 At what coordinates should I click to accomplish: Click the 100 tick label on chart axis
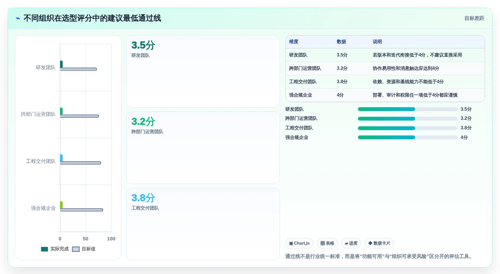click(x=111, y=239)
